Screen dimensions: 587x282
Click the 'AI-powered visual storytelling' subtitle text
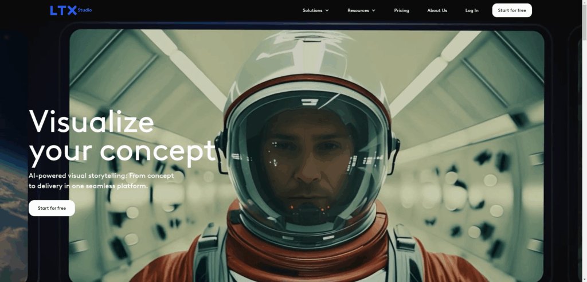[x=101, y=181]
